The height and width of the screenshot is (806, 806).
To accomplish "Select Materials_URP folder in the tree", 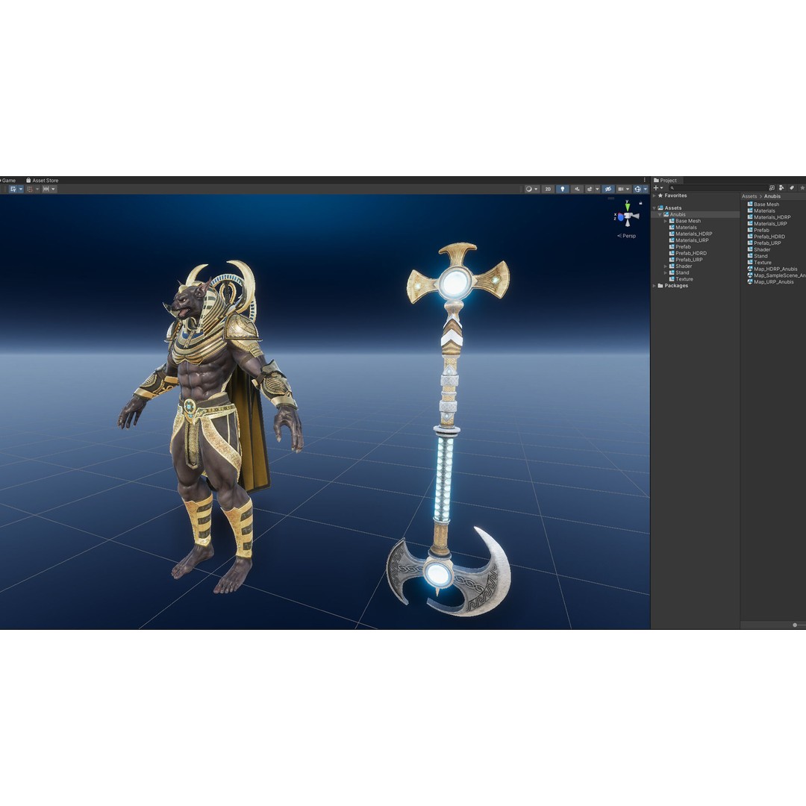I will click(689, 240).
